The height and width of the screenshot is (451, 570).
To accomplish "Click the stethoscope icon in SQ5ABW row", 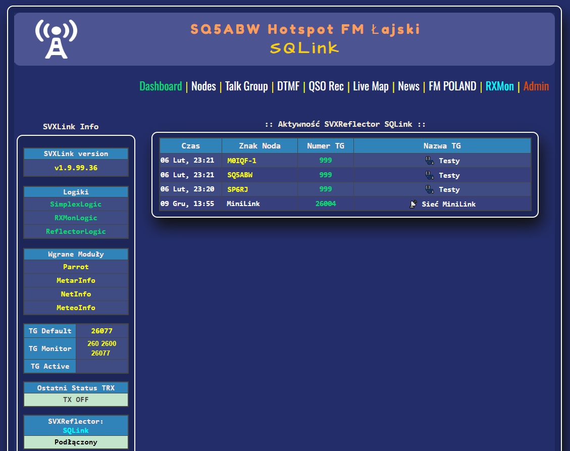I will [430, 175].
